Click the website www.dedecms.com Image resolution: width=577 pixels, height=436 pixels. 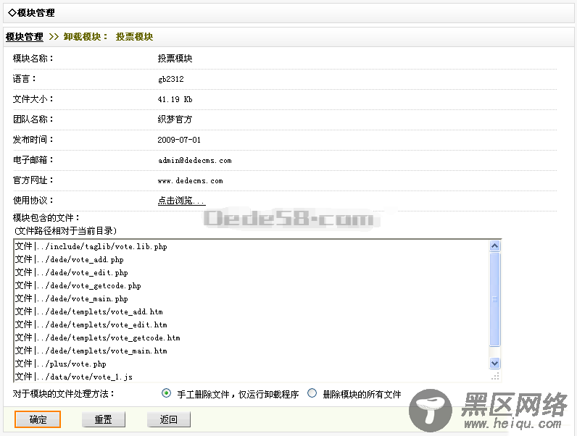click(190, 180)
